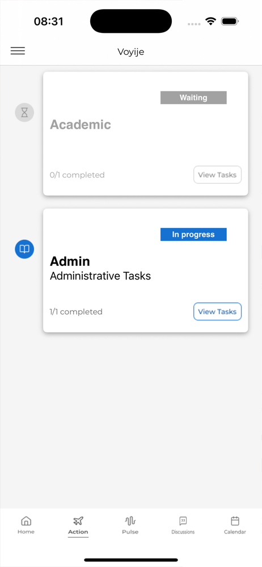Image resolution: width=262 pixels, height=567 pixels.
Task: Open the hamburger menu
Action: 18,51
